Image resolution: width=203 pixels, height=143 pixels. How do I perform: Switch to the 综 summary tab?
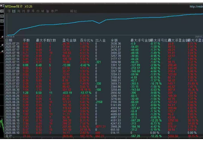[x=9, y=11]
